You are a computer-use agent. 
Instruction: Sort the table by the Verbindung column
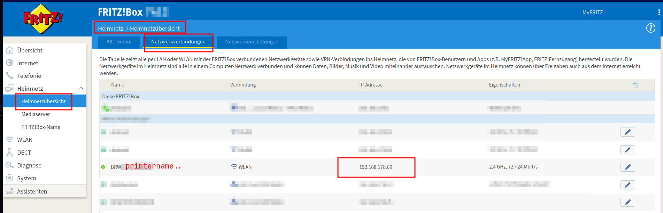tap(243, 85)
